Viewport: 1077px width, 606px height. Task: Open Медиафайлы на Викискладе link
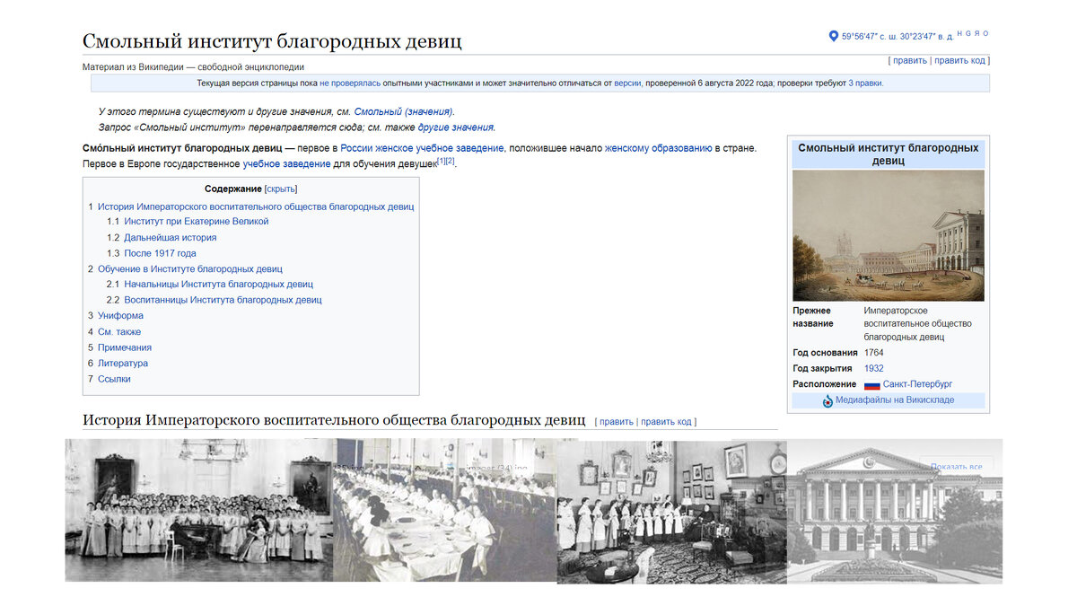pos(895,400)
